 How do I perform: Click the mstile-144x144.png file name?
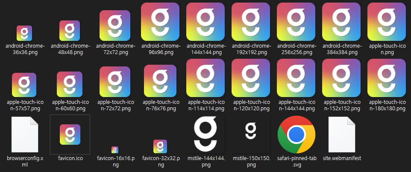(206, 161)
